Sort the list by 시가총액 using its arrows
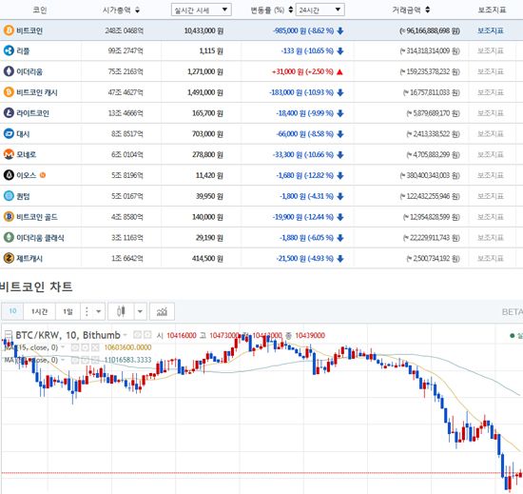Screen dimensions: 523x494 (137, 10)
